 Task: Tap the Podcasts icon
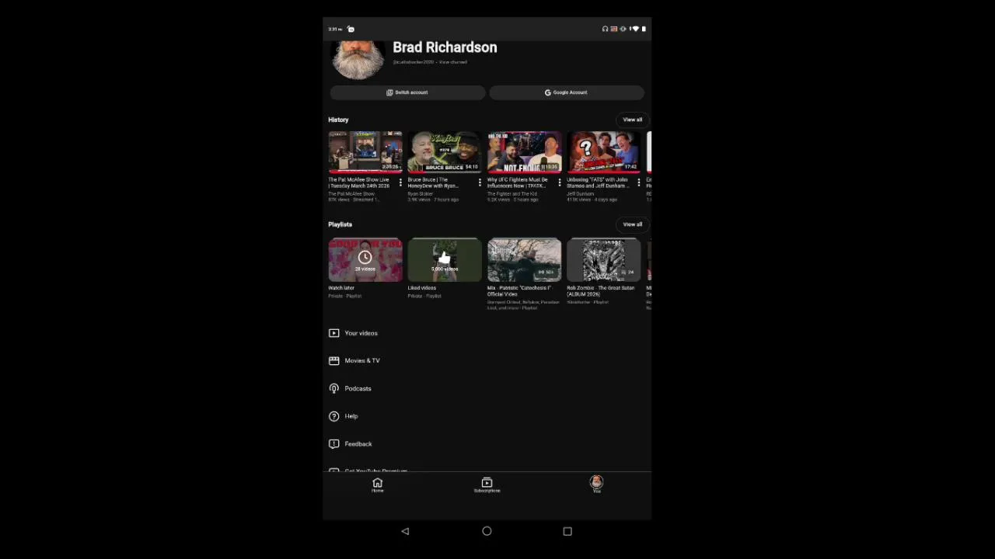point(333,388)
